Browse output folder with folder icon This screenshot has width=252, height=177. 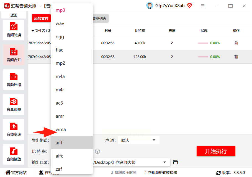click(x=175, y=162)
